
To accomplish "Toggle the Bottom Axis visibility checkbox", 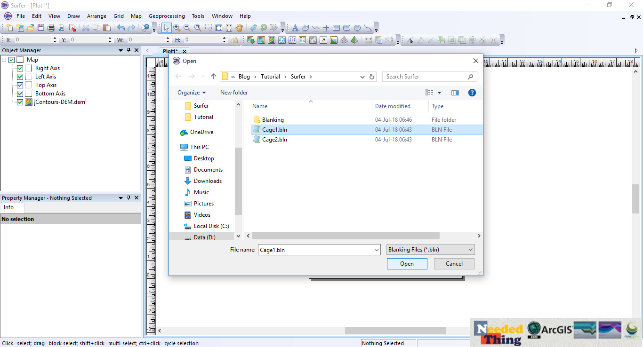I will pyautogui.click(x=20, y=94).
